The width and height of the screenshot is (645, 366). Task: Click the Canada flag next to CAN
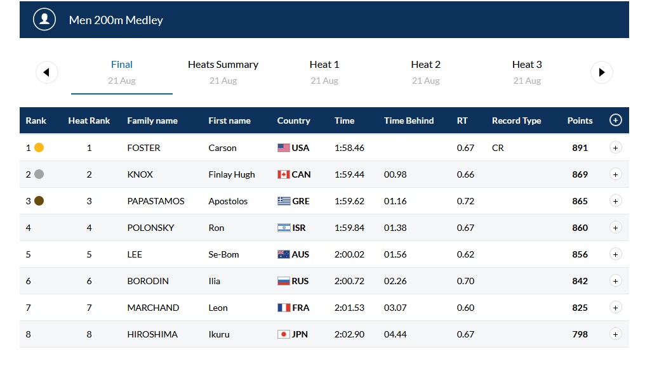coord(283,174)
